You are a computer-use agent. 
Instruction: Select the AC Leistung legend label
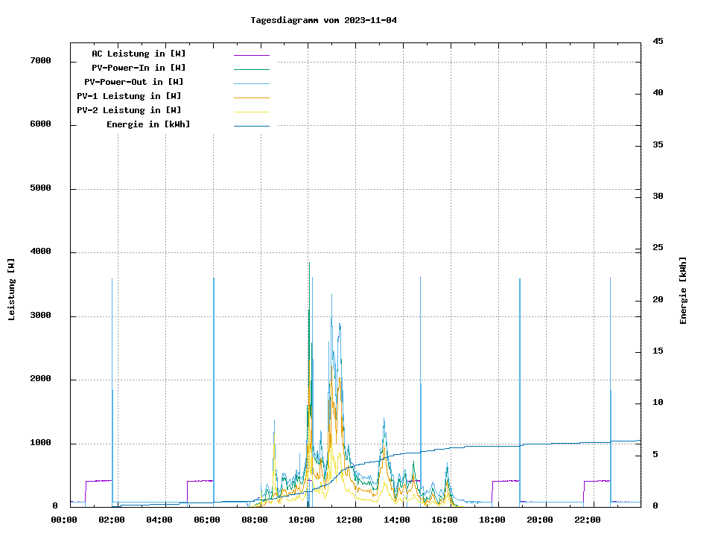coord(139,54)
